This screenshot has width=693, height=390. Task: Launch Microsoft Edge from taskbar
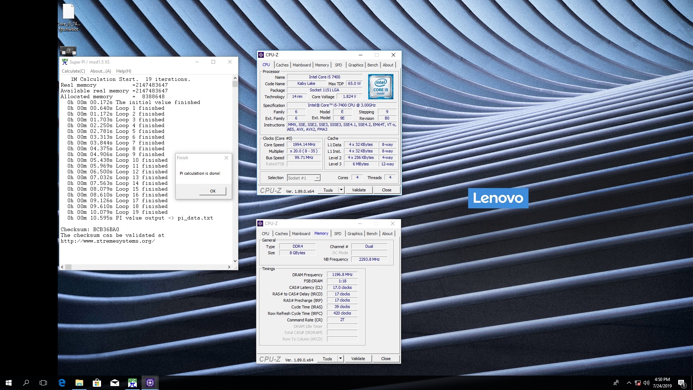[62, 383]
